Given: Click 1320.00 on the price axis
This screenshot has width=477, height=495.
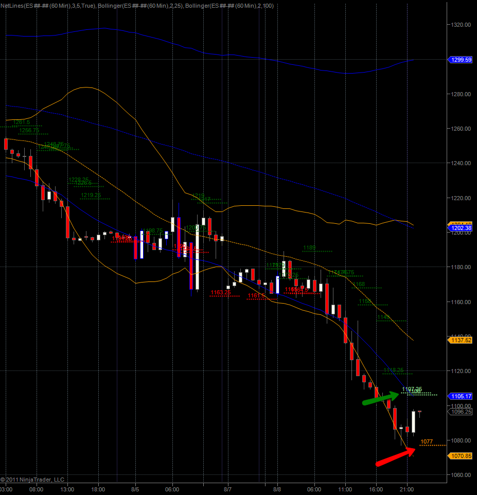Looking at the screenshot, I should pyautogui.click(x=462, y=25).
